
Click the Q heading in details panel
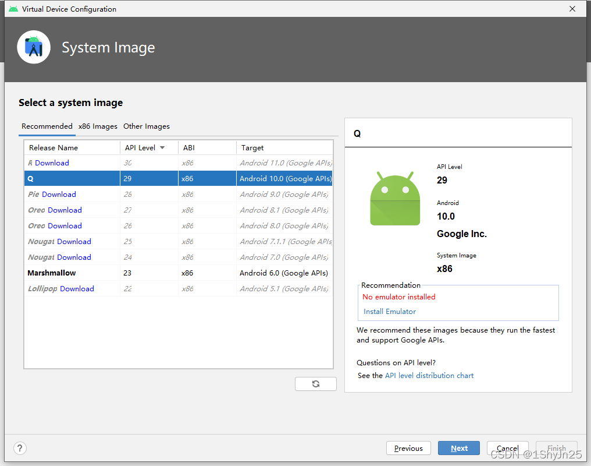[x=357, y=133]
